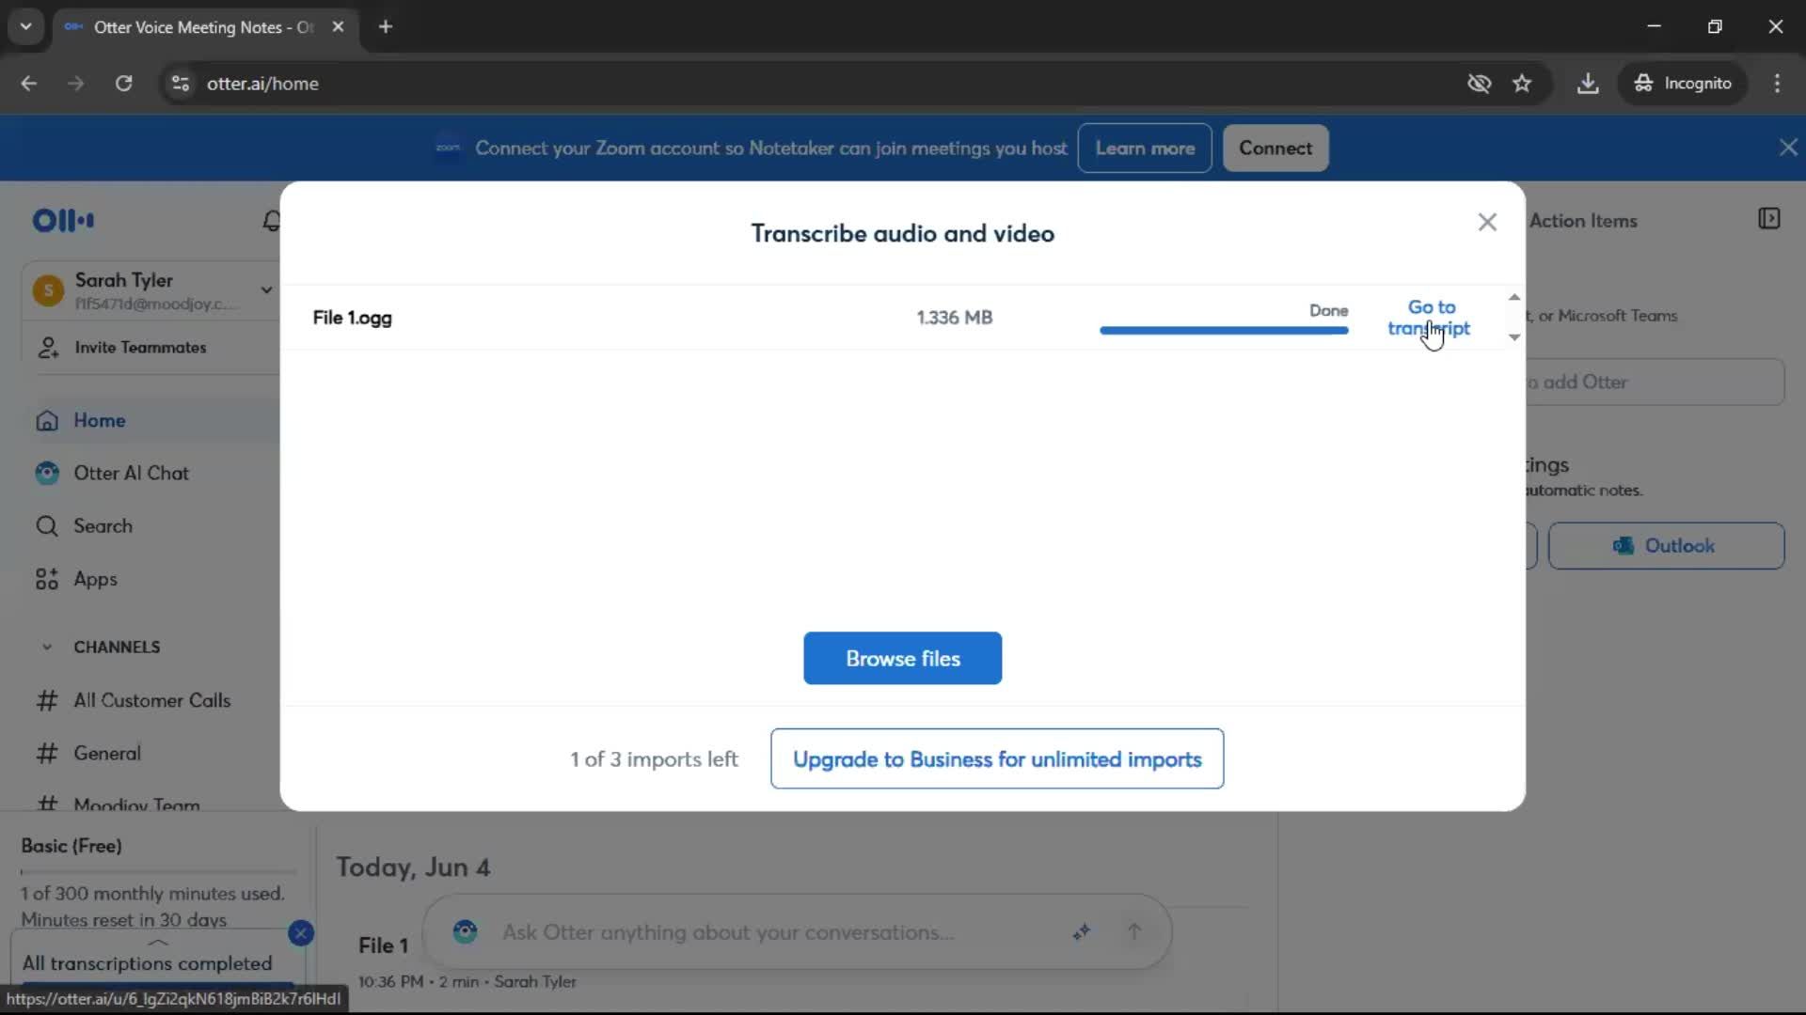
Task: Select Otter Voice Meeting Notes tab
Action: click(205, 27)
